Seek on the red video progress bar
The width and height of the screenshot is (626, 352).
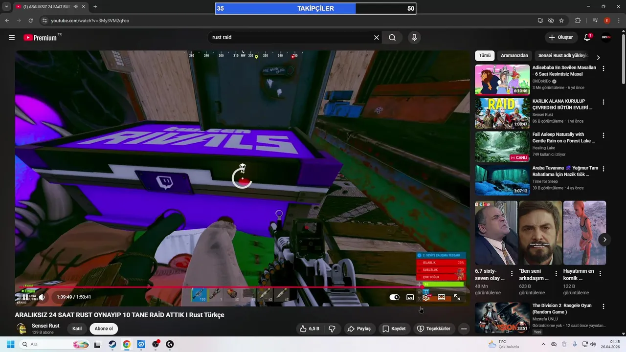[242, 287]
